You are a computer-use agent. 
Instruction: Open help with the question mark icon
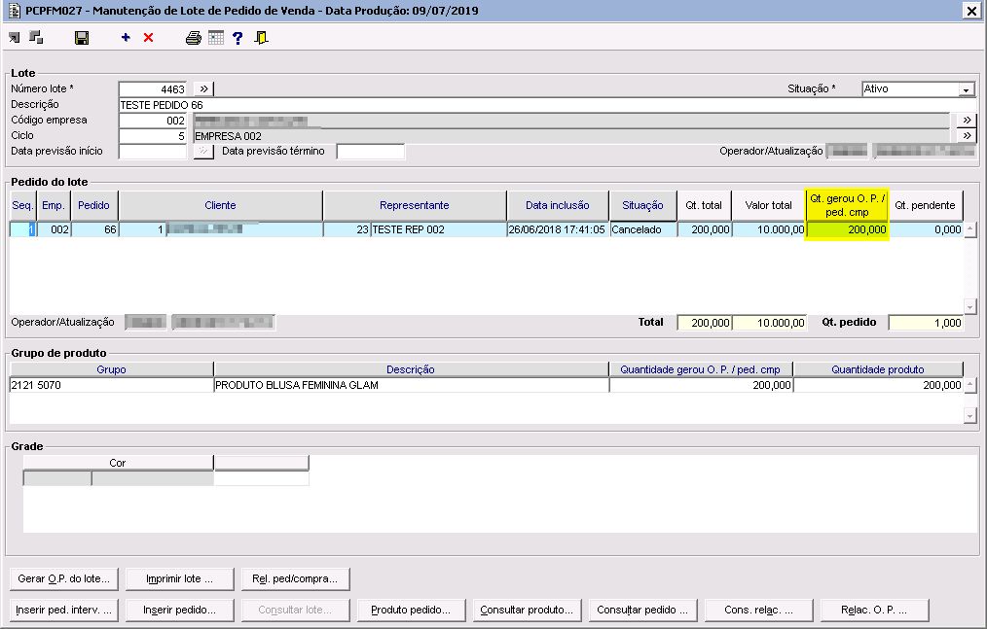point(238,38)
